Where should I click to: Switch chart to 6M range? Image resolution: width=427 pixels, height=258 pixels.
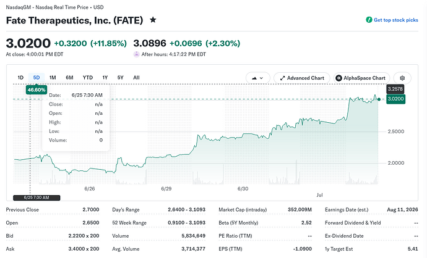click(69, 78)
